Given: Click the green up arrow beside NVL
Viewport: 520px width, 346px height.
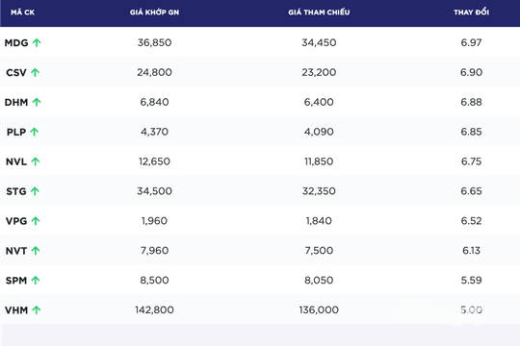Looking at the screenshot, I should click(36, 161).
